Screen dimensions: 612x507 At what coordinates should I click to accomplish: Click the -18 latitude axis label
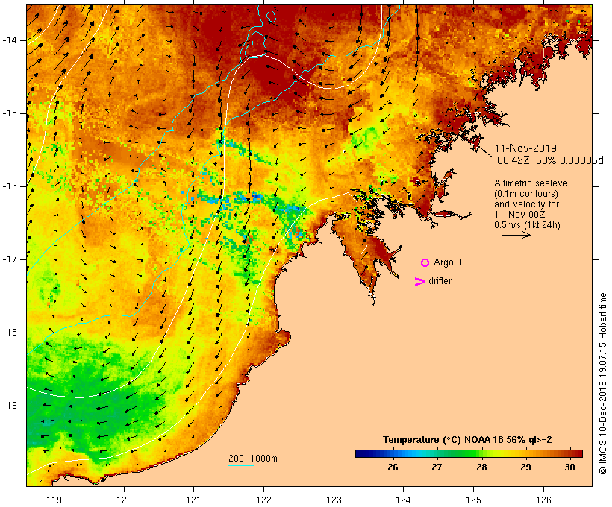(10, 333)
